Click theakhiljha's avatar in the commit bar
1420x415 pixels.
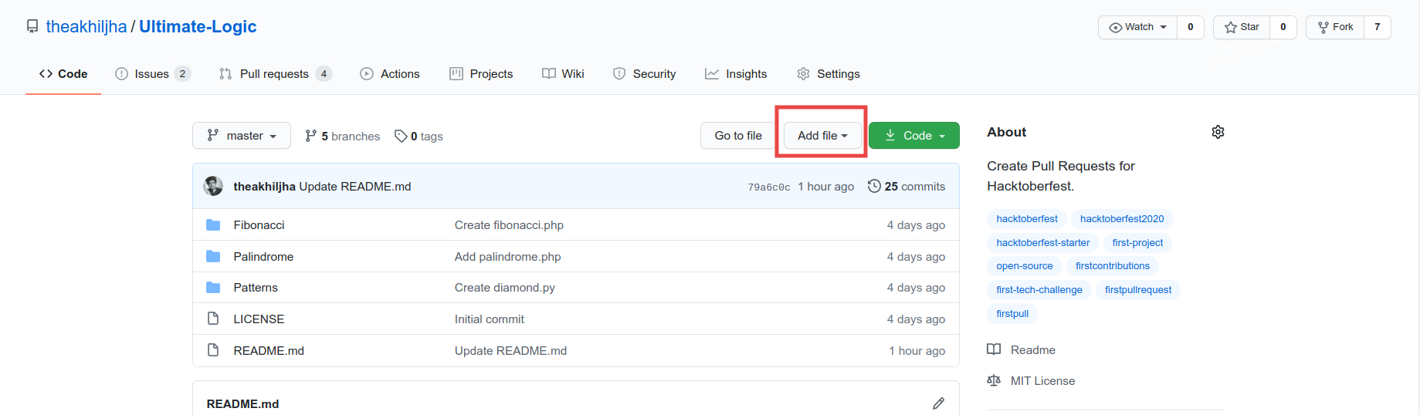tap(213, 186)
